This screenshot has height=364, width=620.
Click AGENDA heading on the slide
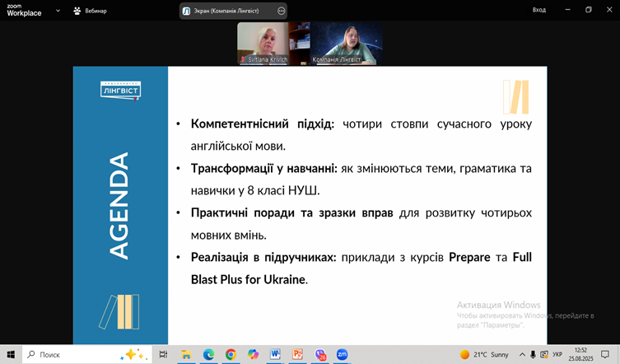pyautogui.click(x=119, y=206)
